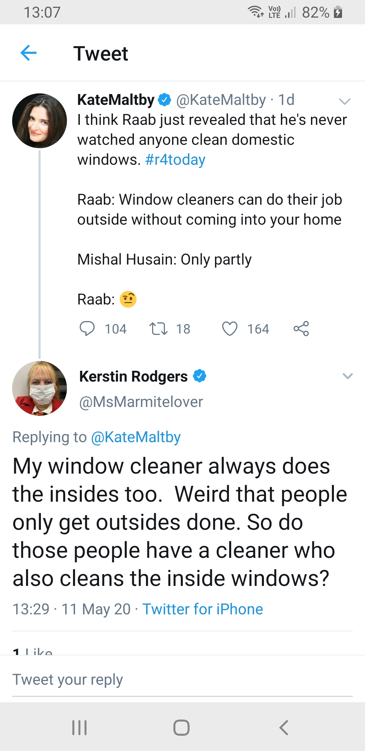Expand options chevron on Kerstin Rodgers' tweet

347,376
